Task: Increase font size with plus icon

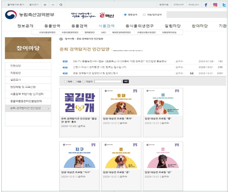Action: (45, 5)
